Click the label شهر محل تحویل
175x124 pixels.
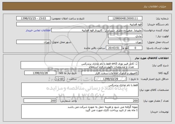61,42
